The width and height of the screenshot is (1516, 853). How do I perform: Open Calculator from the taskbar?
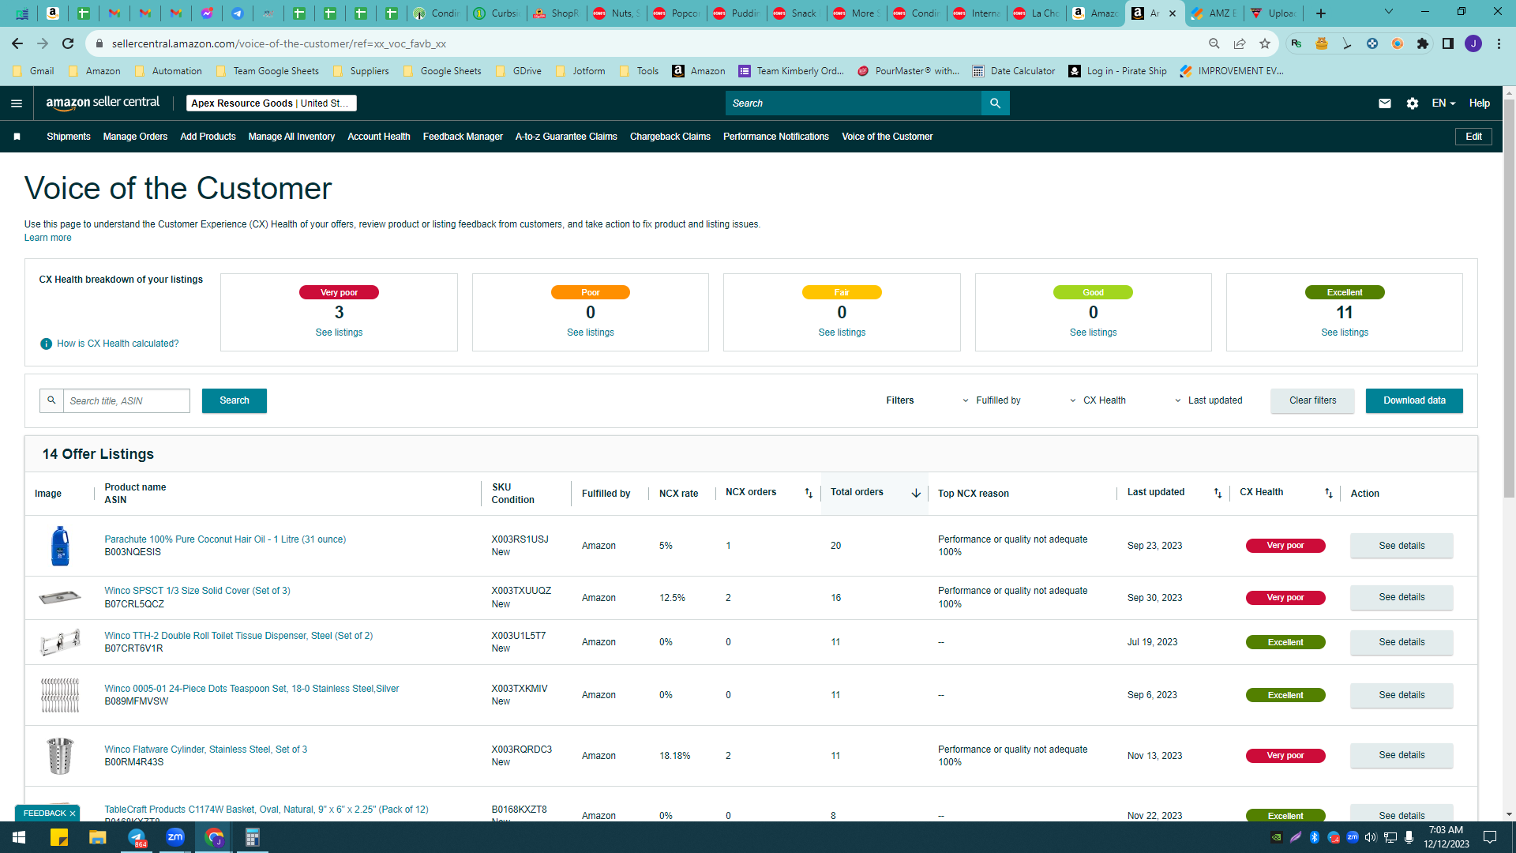click(x=253, y=837)
